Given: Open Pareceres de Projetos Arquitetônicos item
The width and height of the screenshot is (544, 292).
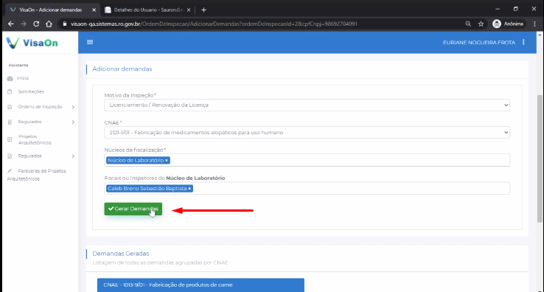Looking at the screenshot, I should click(x=36, y=175).
